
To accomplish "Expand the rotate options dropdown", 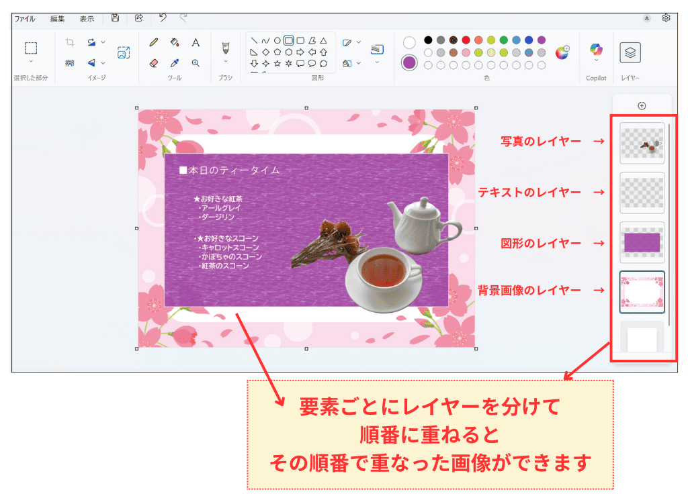I will coord(103,42).
